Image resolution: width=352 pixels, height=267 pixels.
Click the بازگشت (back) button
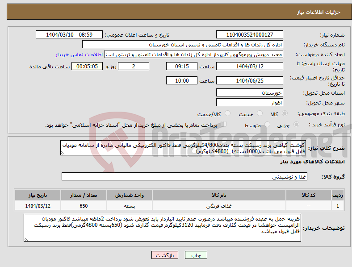pyautogui.click(x=165, y=255)
